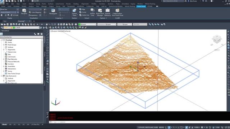Collapse the Data Shortcuts tree node
Screen dimensions: 230x129
pyautogui.click(x=1, y=76)
